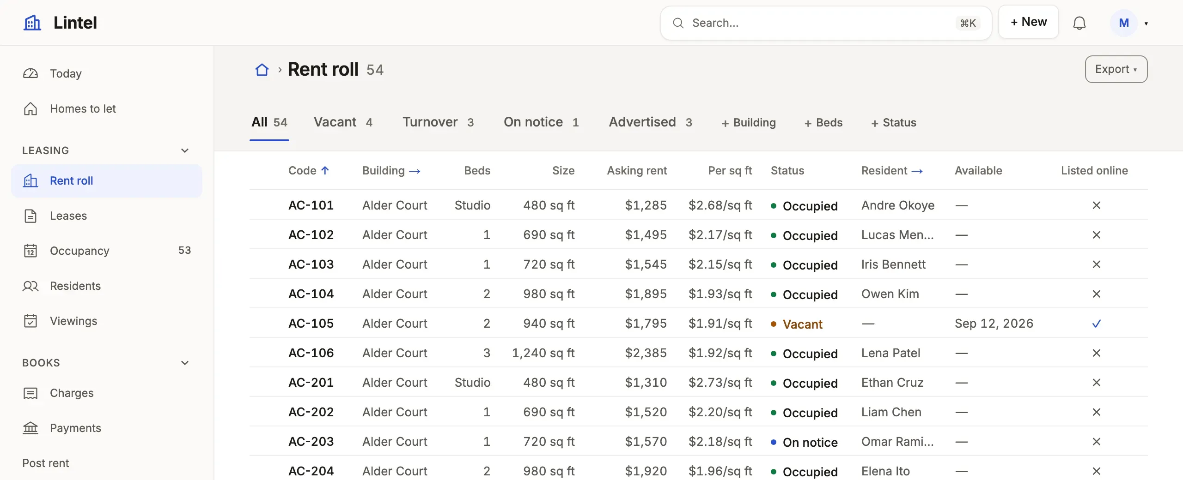Toggle listed online check for AC-105
The height and width of the screenshot is (480, 1183).
click(x=1096, y=324)
